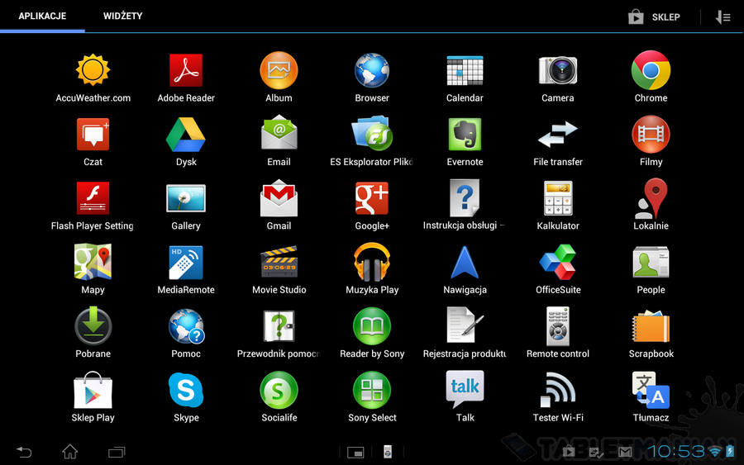Open Rejestracja produktu
This screenshot has height=465, width=744.
pos(465,325)
